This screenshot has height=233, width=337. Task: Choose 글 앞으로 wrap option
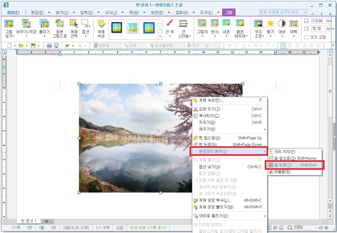(295, 158)
